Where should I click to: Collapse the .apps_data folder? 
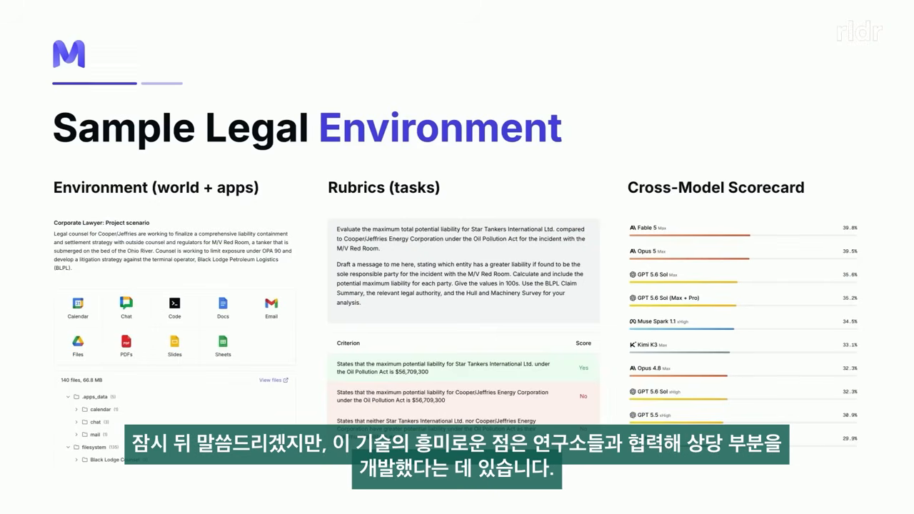pos(69,397)
